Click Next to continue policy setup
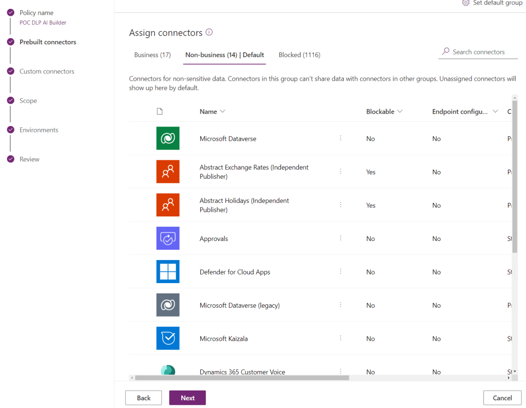Screen dimensions: 526x408 point(187,397)
